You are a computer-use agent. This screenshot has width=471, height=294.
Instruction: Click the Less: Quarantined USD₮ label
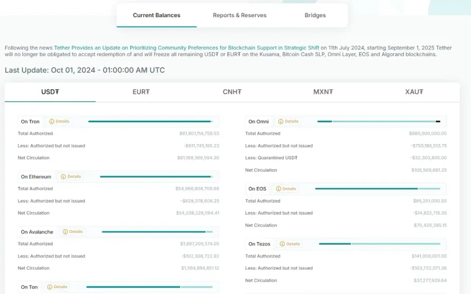pos(271,158)
